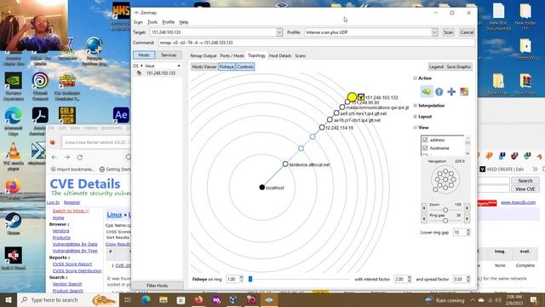Image resolution: width=545 pixels, height=307 pixels.
Task: Click the Scan button
Action: coord(449,32)
